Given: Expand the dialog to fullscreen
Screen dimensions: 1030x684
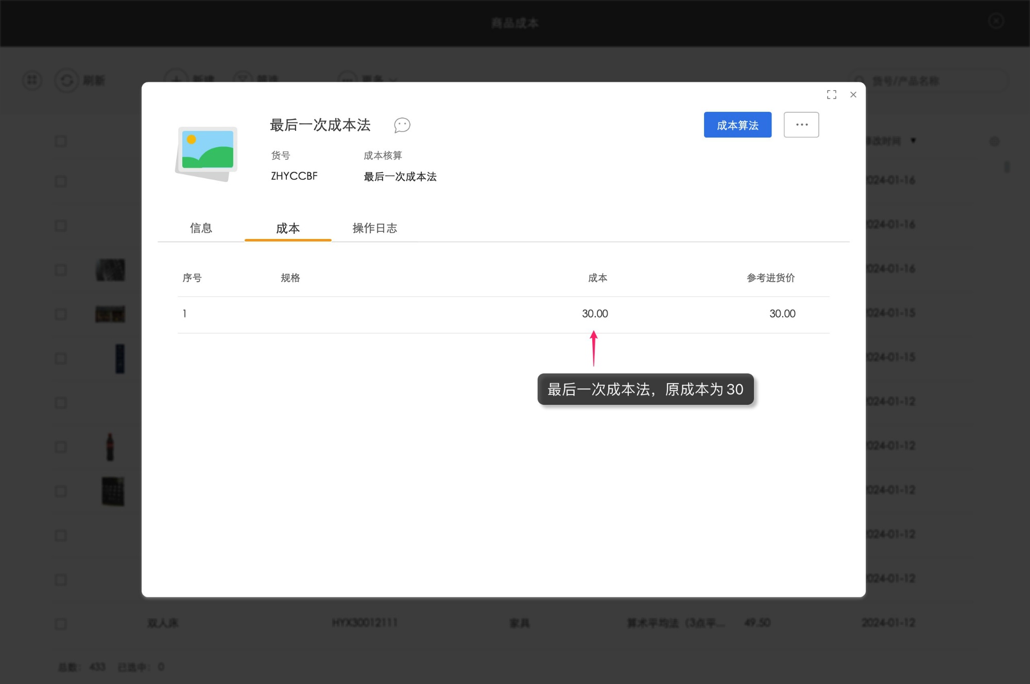Looking at the screenshot, I should 831,95.
